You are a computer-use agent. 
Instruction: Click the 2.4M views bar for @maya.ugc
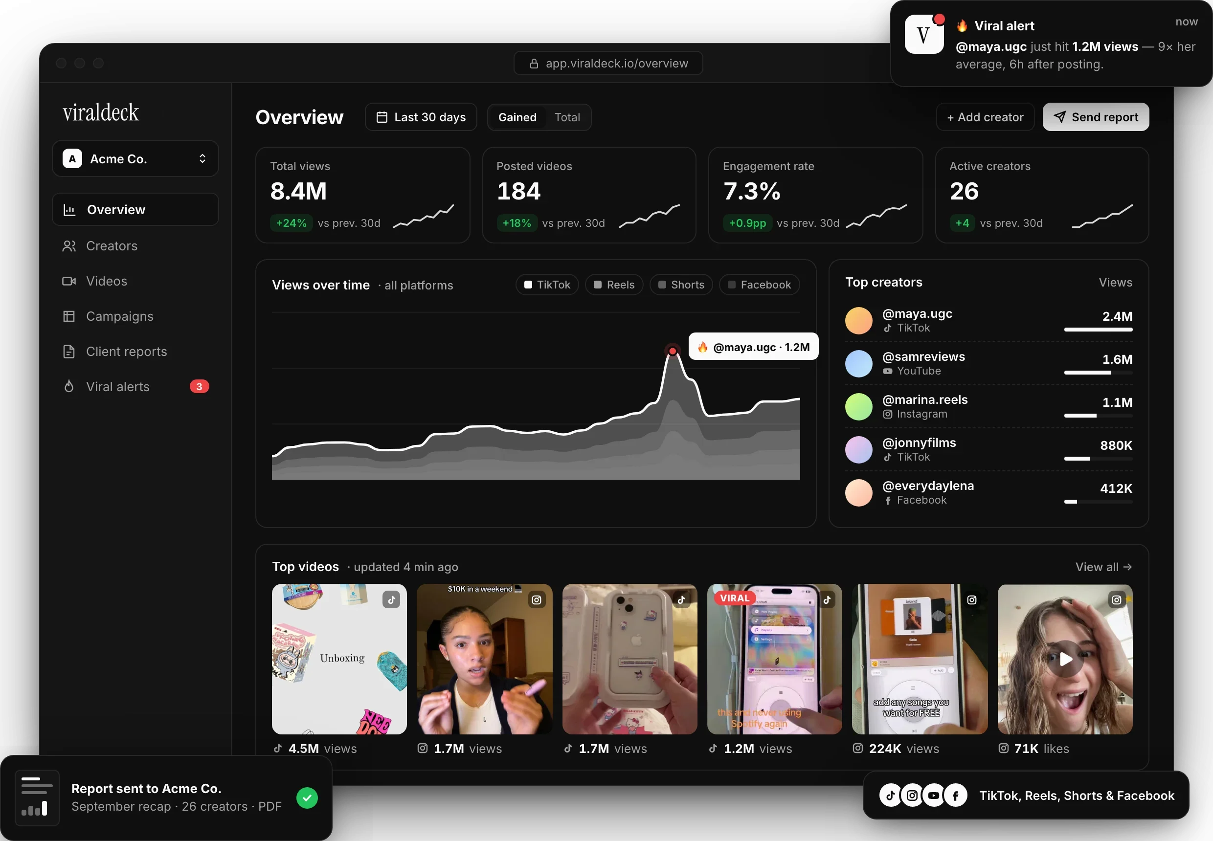[1098, 330]
